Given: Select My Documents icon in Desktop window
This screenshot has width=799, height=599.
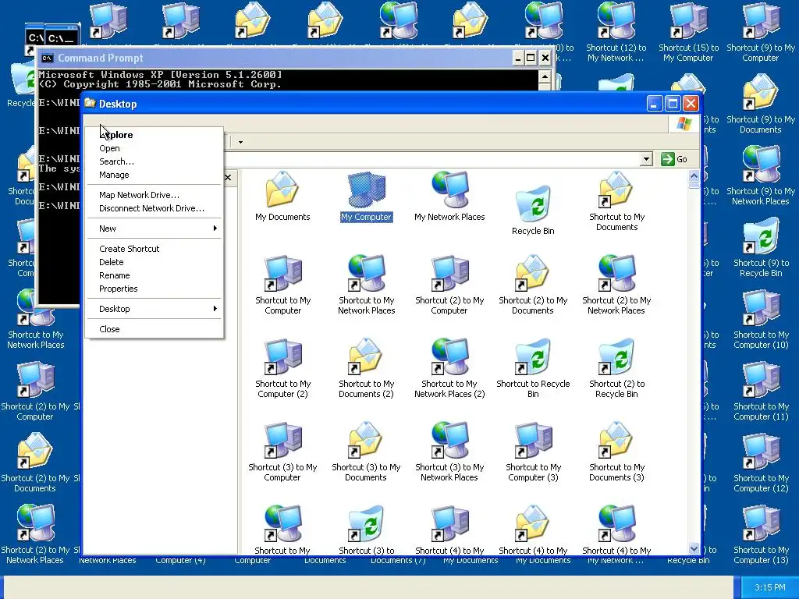Looking at the screenshot, I should click(x=282, y=196).
